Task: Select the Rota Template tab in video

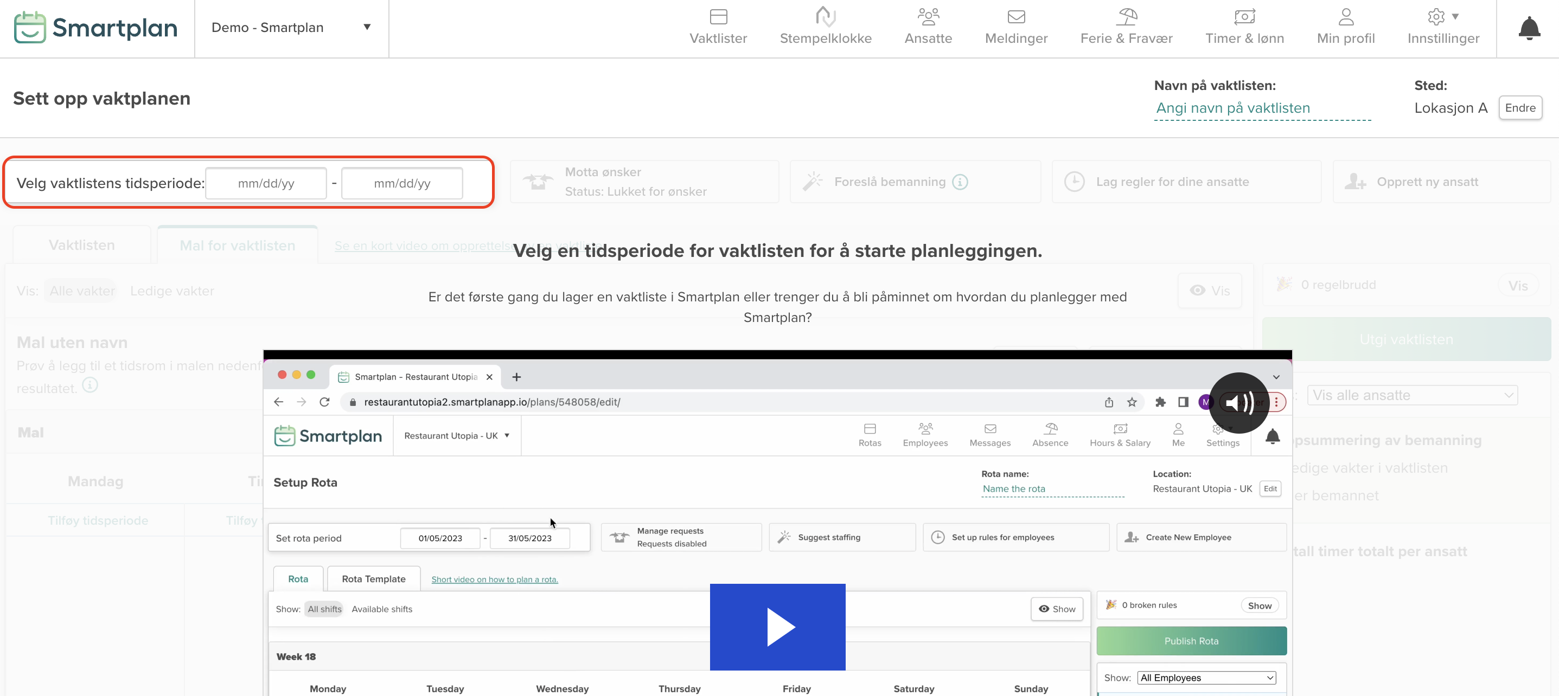Action: coord(373,579)
